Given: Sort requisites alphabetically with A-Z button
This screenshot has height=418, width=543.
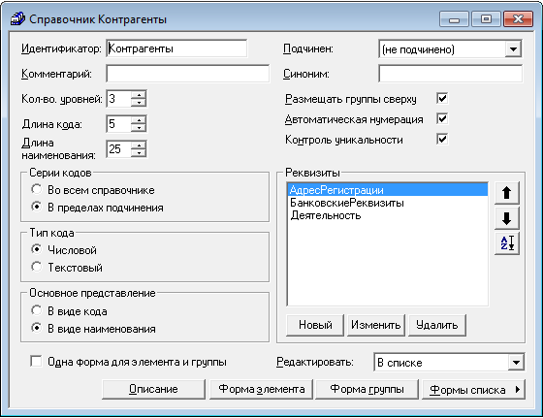Looking at the screenshot, I should [506, 243].
